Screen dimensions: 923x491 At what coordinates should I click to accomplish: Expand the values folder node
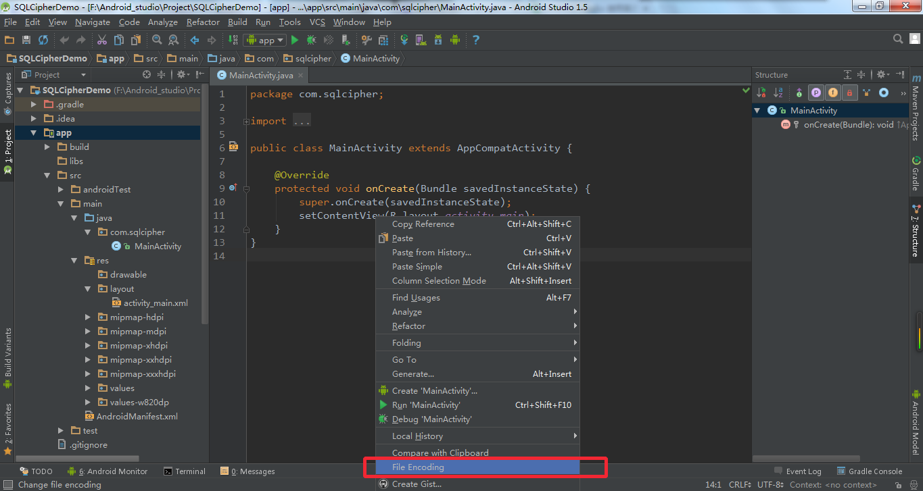[88, 388]
